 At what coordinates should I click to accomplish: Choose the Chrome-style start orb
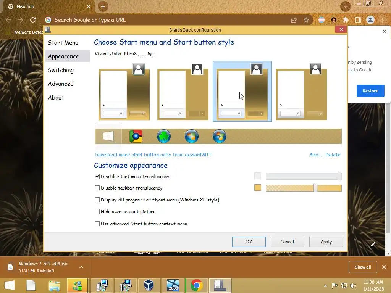[136, 136]
